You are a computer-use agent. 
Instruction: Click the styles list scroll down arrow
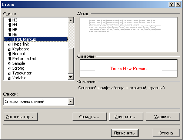click(x=71, y=77)
